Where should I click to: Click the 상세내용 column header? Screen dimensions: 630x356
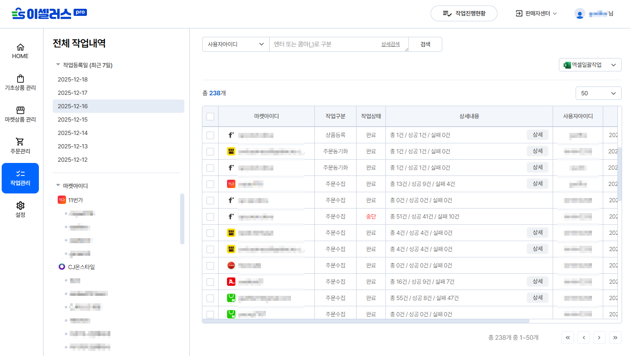[469, 116]
